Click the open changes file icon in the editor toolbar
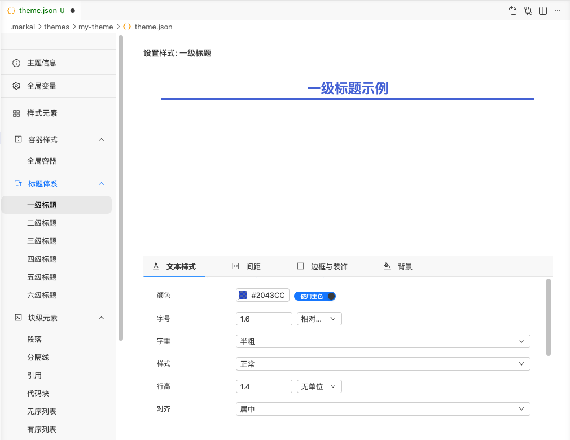This screenshot has width=570, height=440. 513,11
